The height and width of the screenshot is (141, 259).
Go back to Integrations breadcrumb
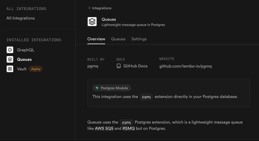click(x=102, y=8)
